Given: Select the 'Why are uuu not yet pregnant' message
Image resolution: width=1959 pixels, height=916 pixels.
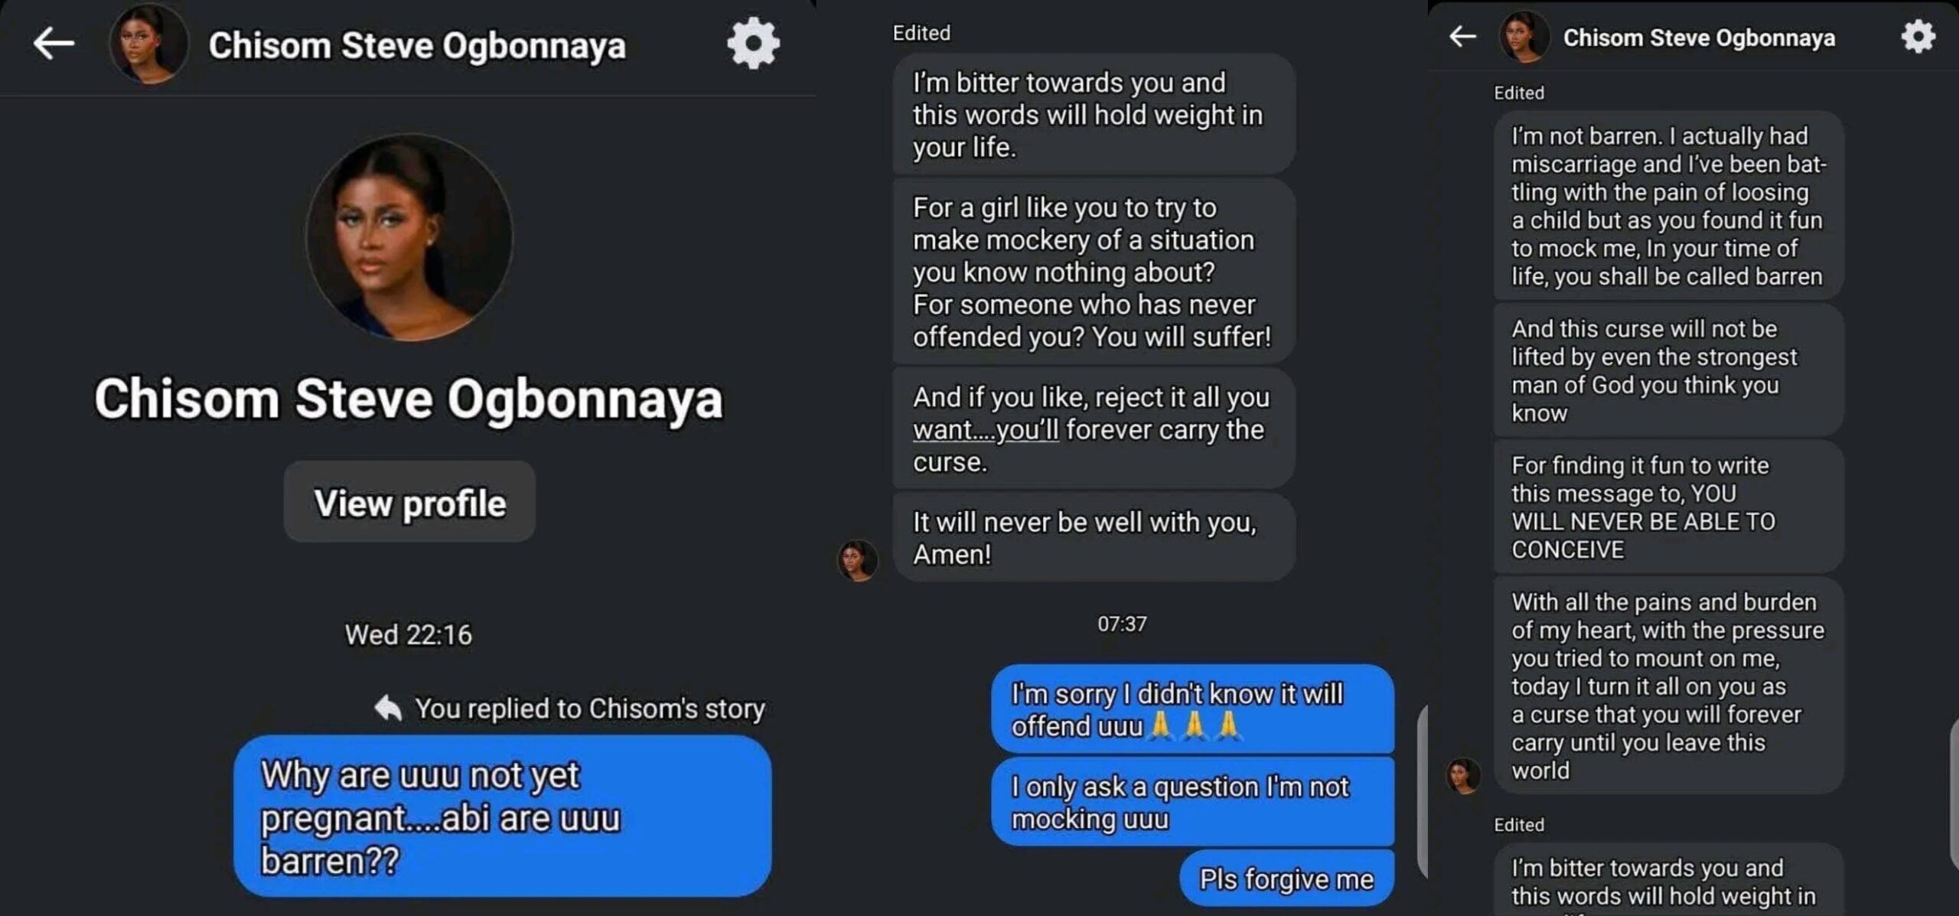Looking at the screenshot, I should point(503,816).
